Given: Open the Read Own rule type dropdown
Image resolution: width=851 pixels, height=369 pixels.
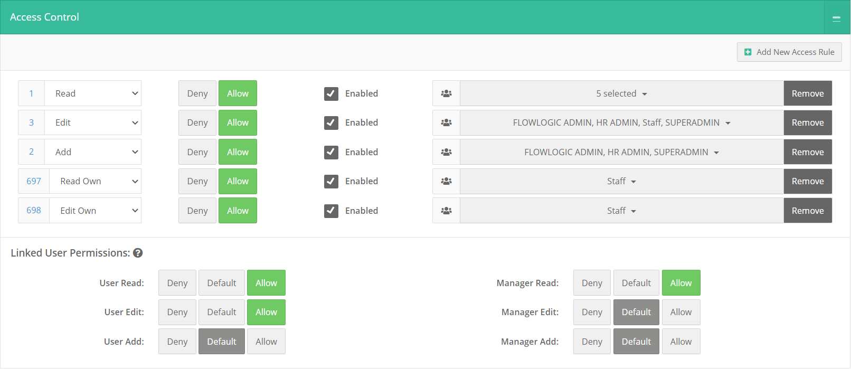Looking at the screenshot, I should (96, 181).
